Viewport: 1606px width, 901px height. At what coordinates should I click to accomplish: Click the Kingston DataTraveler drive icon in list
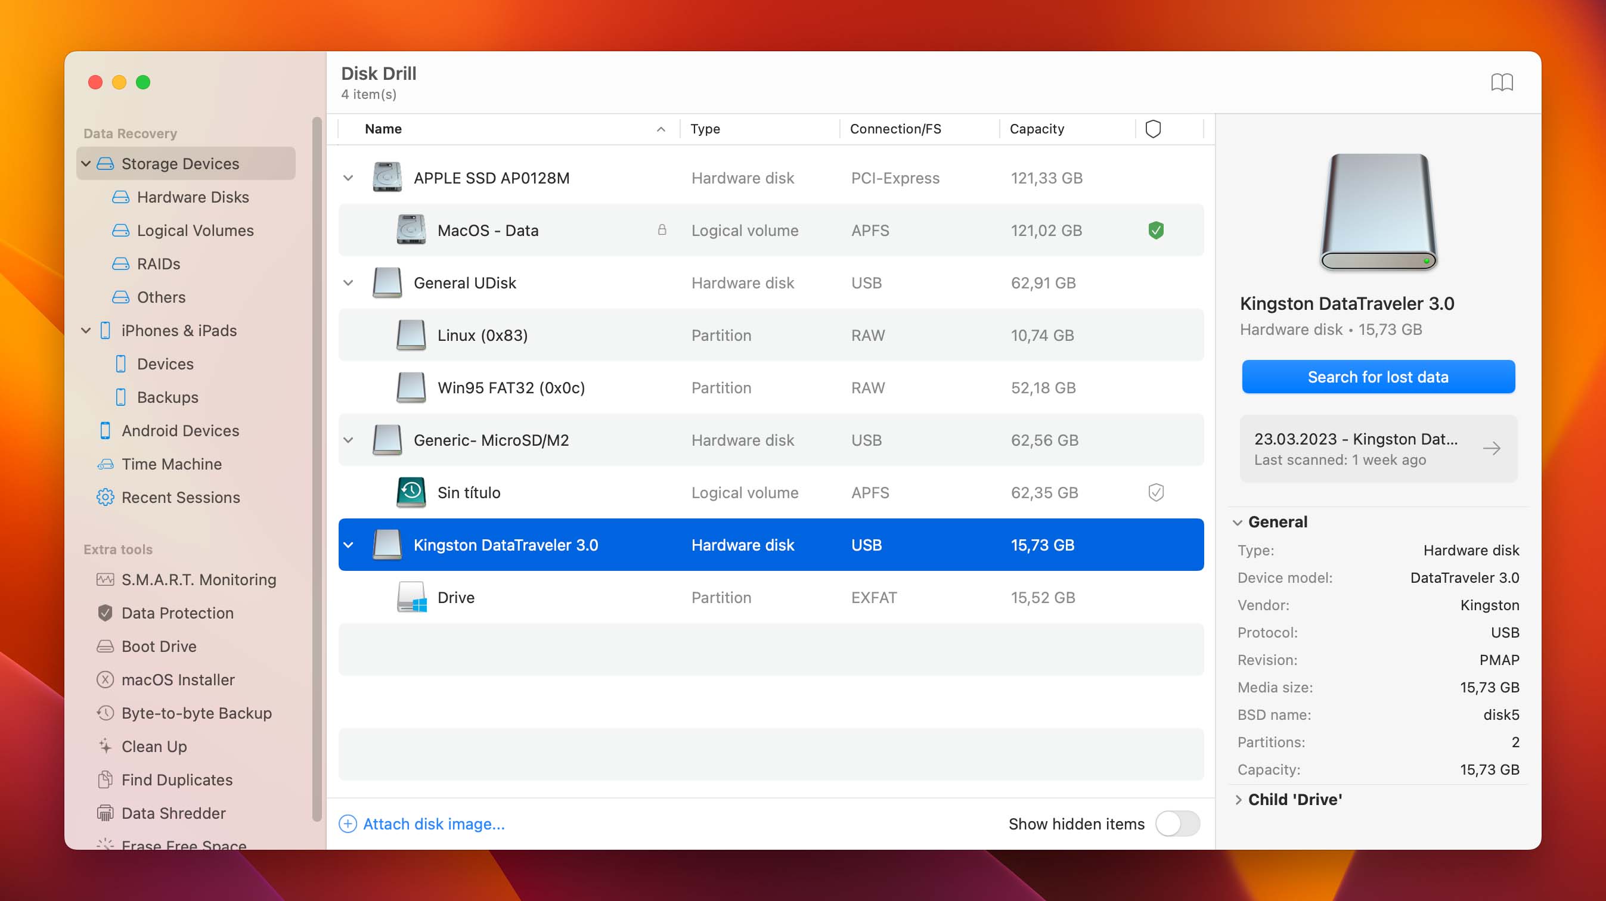coord(387,545)
